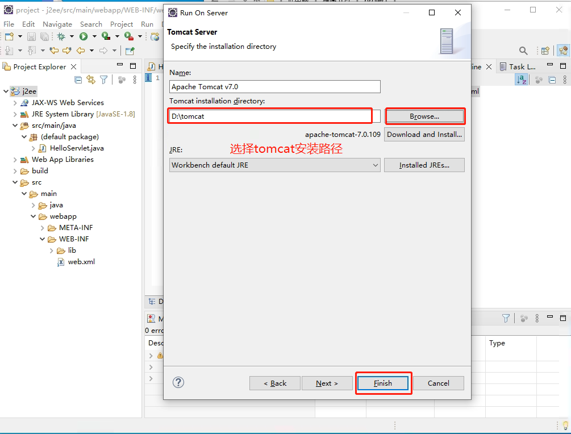Click the Pin Editor toolbar icon
571x434 pixels.
(130, 51)
